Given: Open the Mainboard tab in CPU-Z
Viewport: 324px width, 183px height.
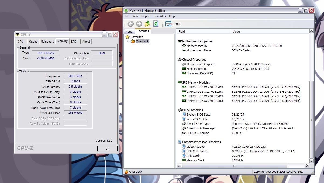Looking at the screenshot, I should [x=47, y=42].
